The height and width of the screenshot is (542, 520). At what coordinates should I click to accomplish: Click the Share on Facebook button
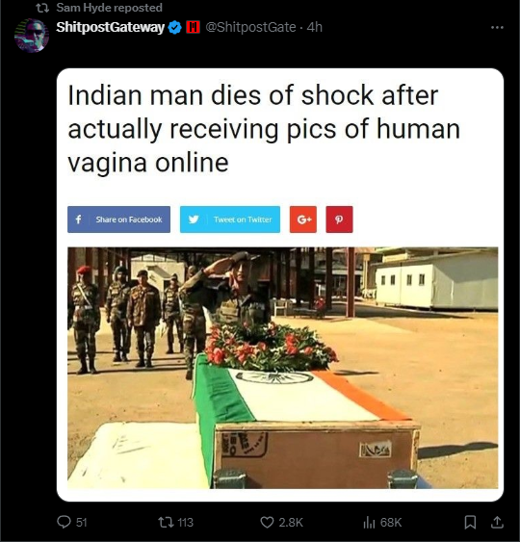click(118, 219)
